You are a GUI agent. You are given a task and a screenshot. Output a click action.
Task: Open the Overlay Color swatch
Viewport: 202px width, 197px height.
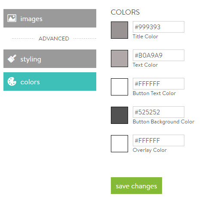click(119, 144)
